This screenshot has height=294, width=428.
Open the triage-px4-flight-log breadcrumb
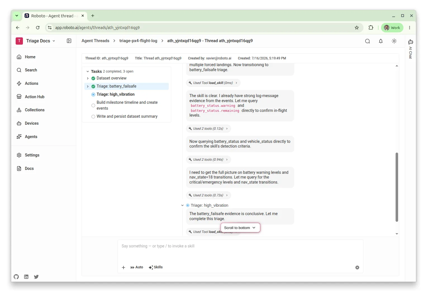[x=138, y=41]
